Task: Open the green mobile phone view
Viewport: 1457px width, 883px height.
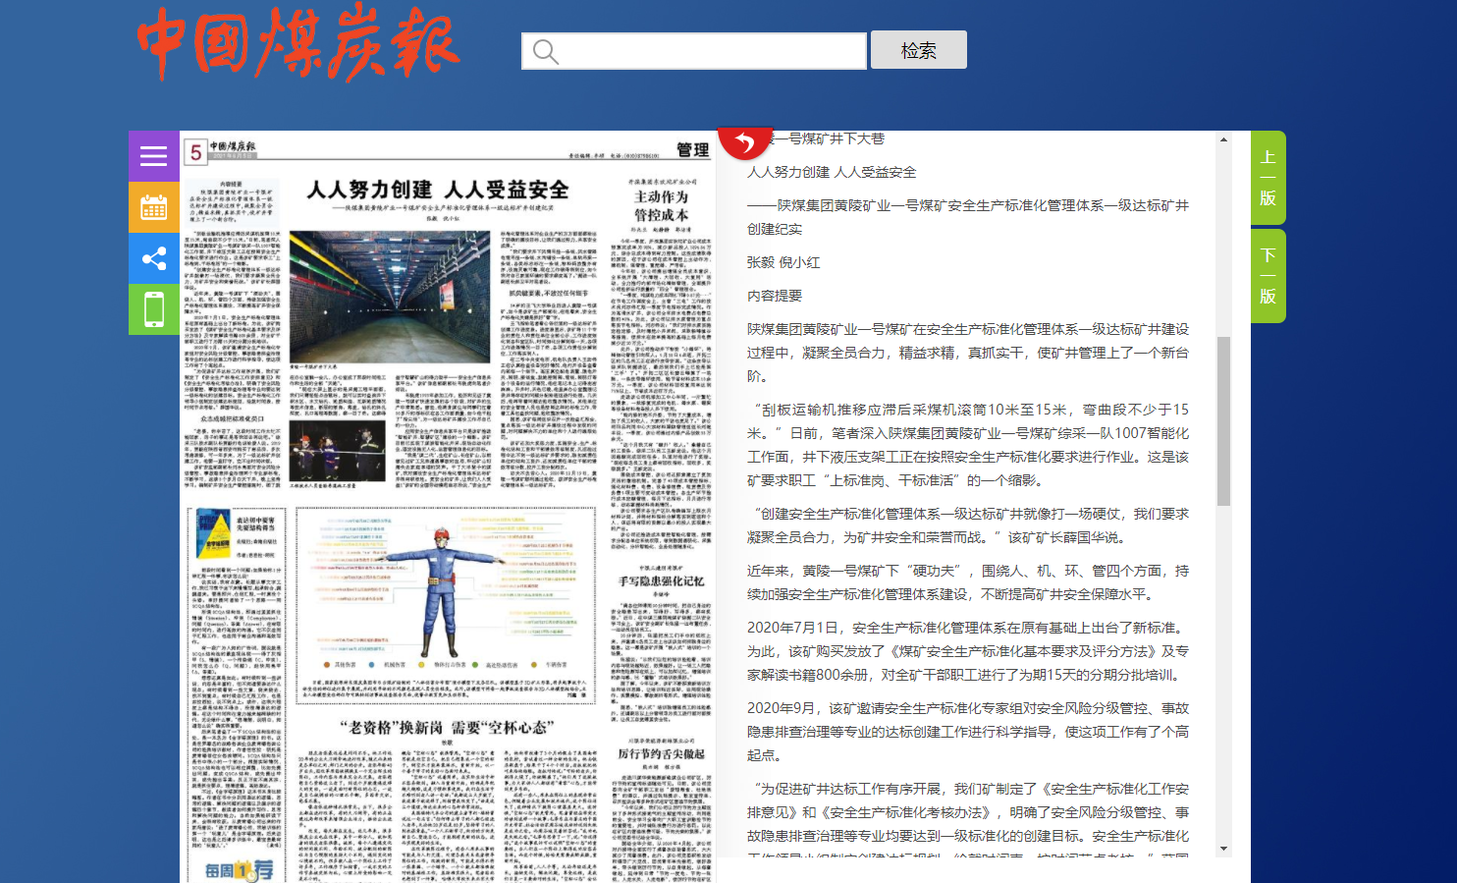Action: tap(153, 309)
